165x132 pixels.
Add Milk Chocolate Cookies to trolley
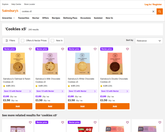click(x=50, y=106)
